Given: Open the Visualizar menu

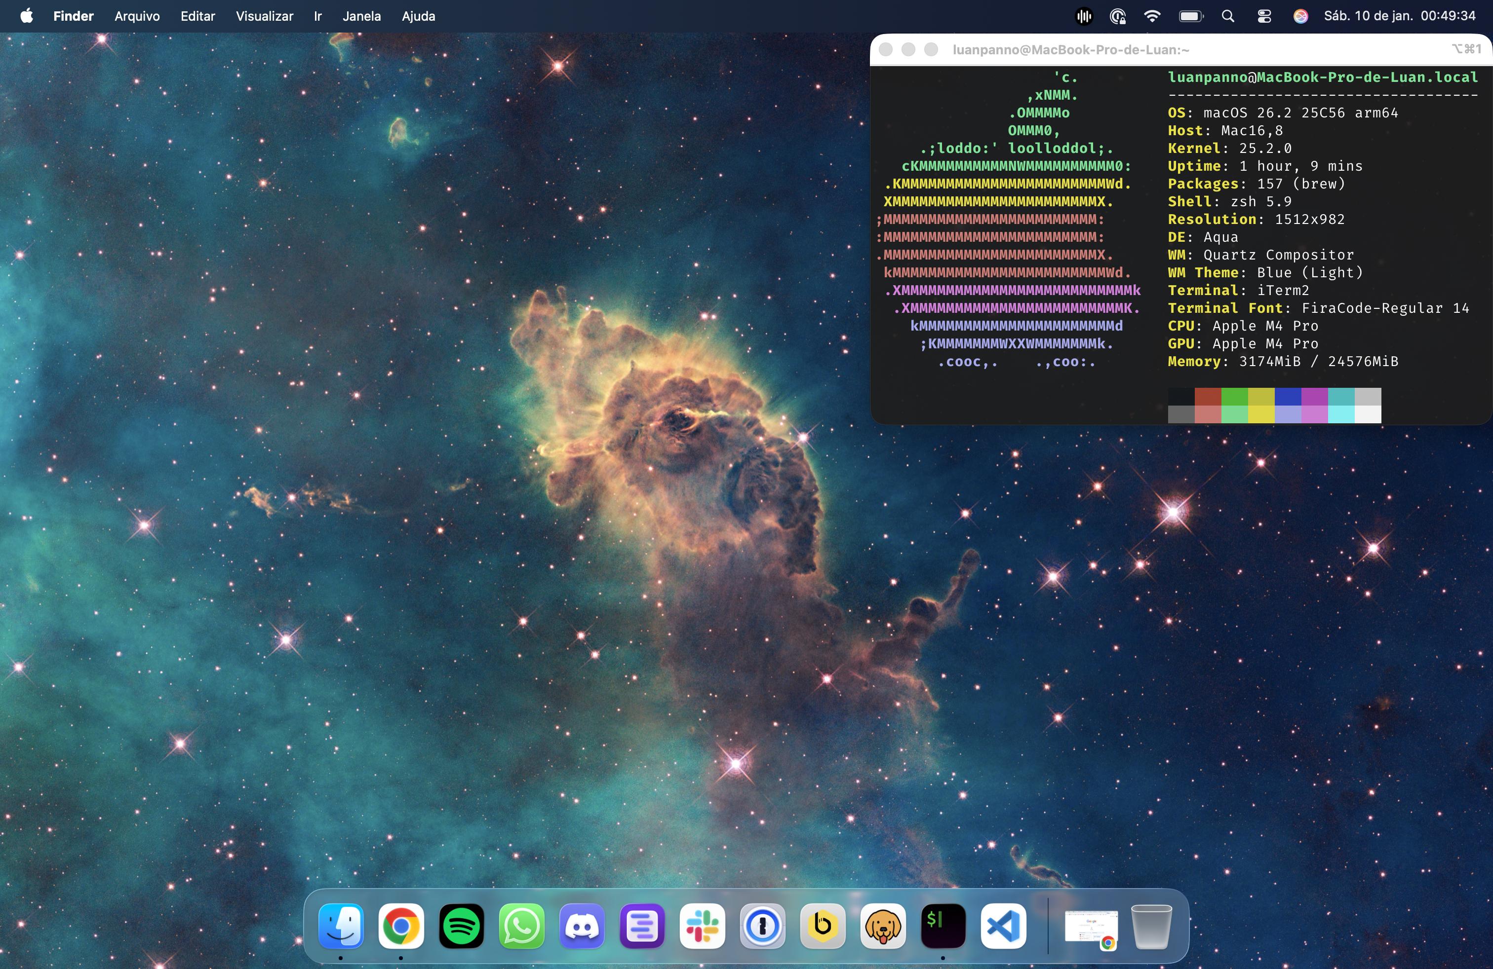Looking at the screenshot, I should (264, 16).
